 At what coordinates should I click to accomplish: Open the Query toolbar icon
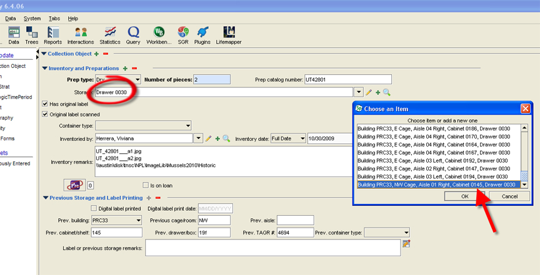(x=133, y=34)
